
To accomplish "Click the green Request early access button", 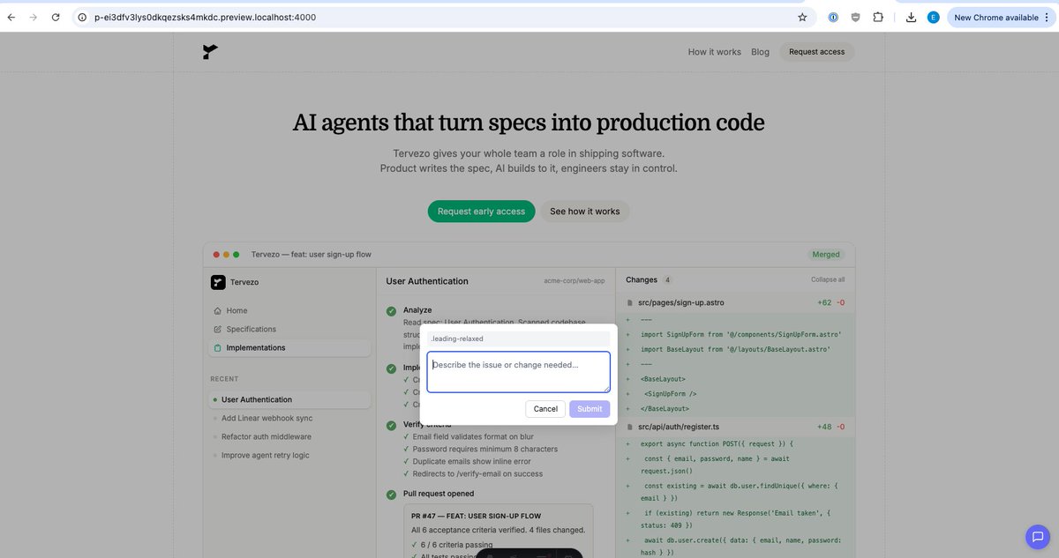I will coord(481,212).
